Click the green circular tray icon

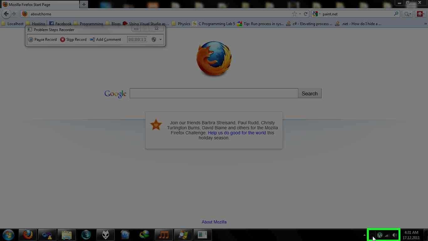379,235
